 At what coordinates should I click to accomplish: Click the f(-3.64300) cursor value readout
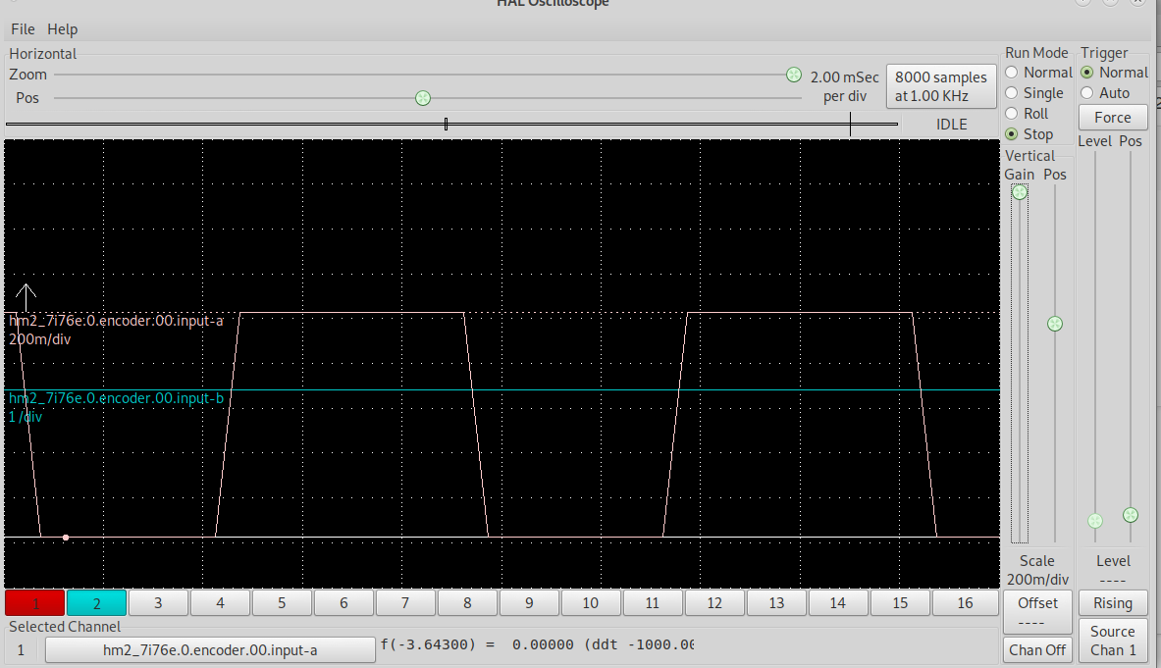pyautogui.click(x=538, y=644)
